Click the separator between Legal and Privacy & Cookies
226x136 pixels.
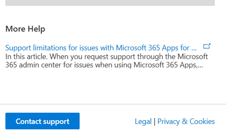(154, 121)
